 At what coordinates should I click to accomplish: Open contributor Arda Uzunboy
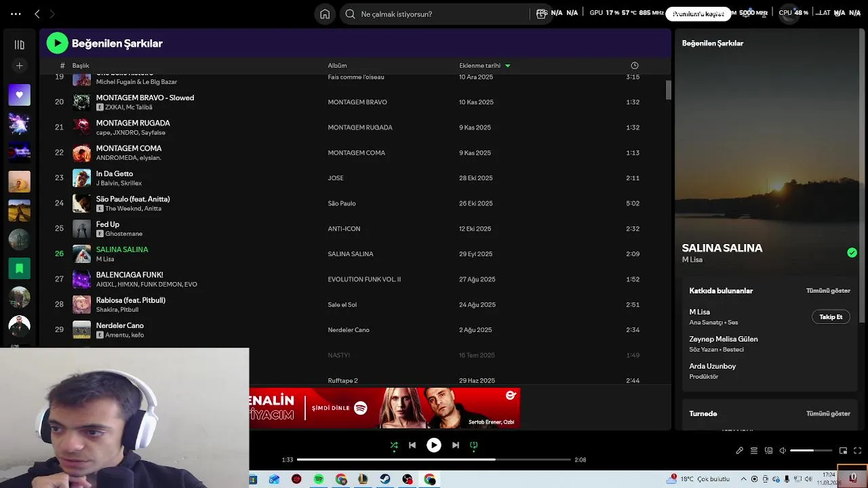click(713, 366)
